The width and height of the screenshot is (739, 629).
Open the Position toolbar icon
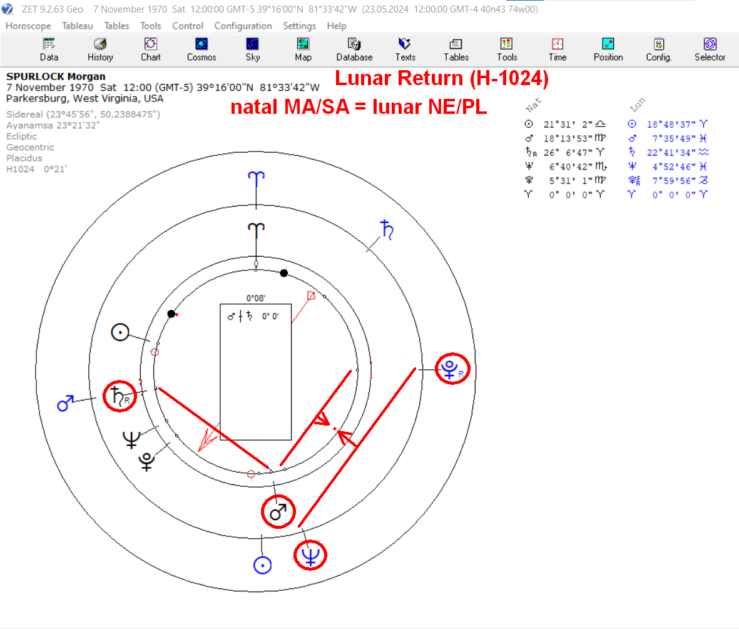point(608,49)
